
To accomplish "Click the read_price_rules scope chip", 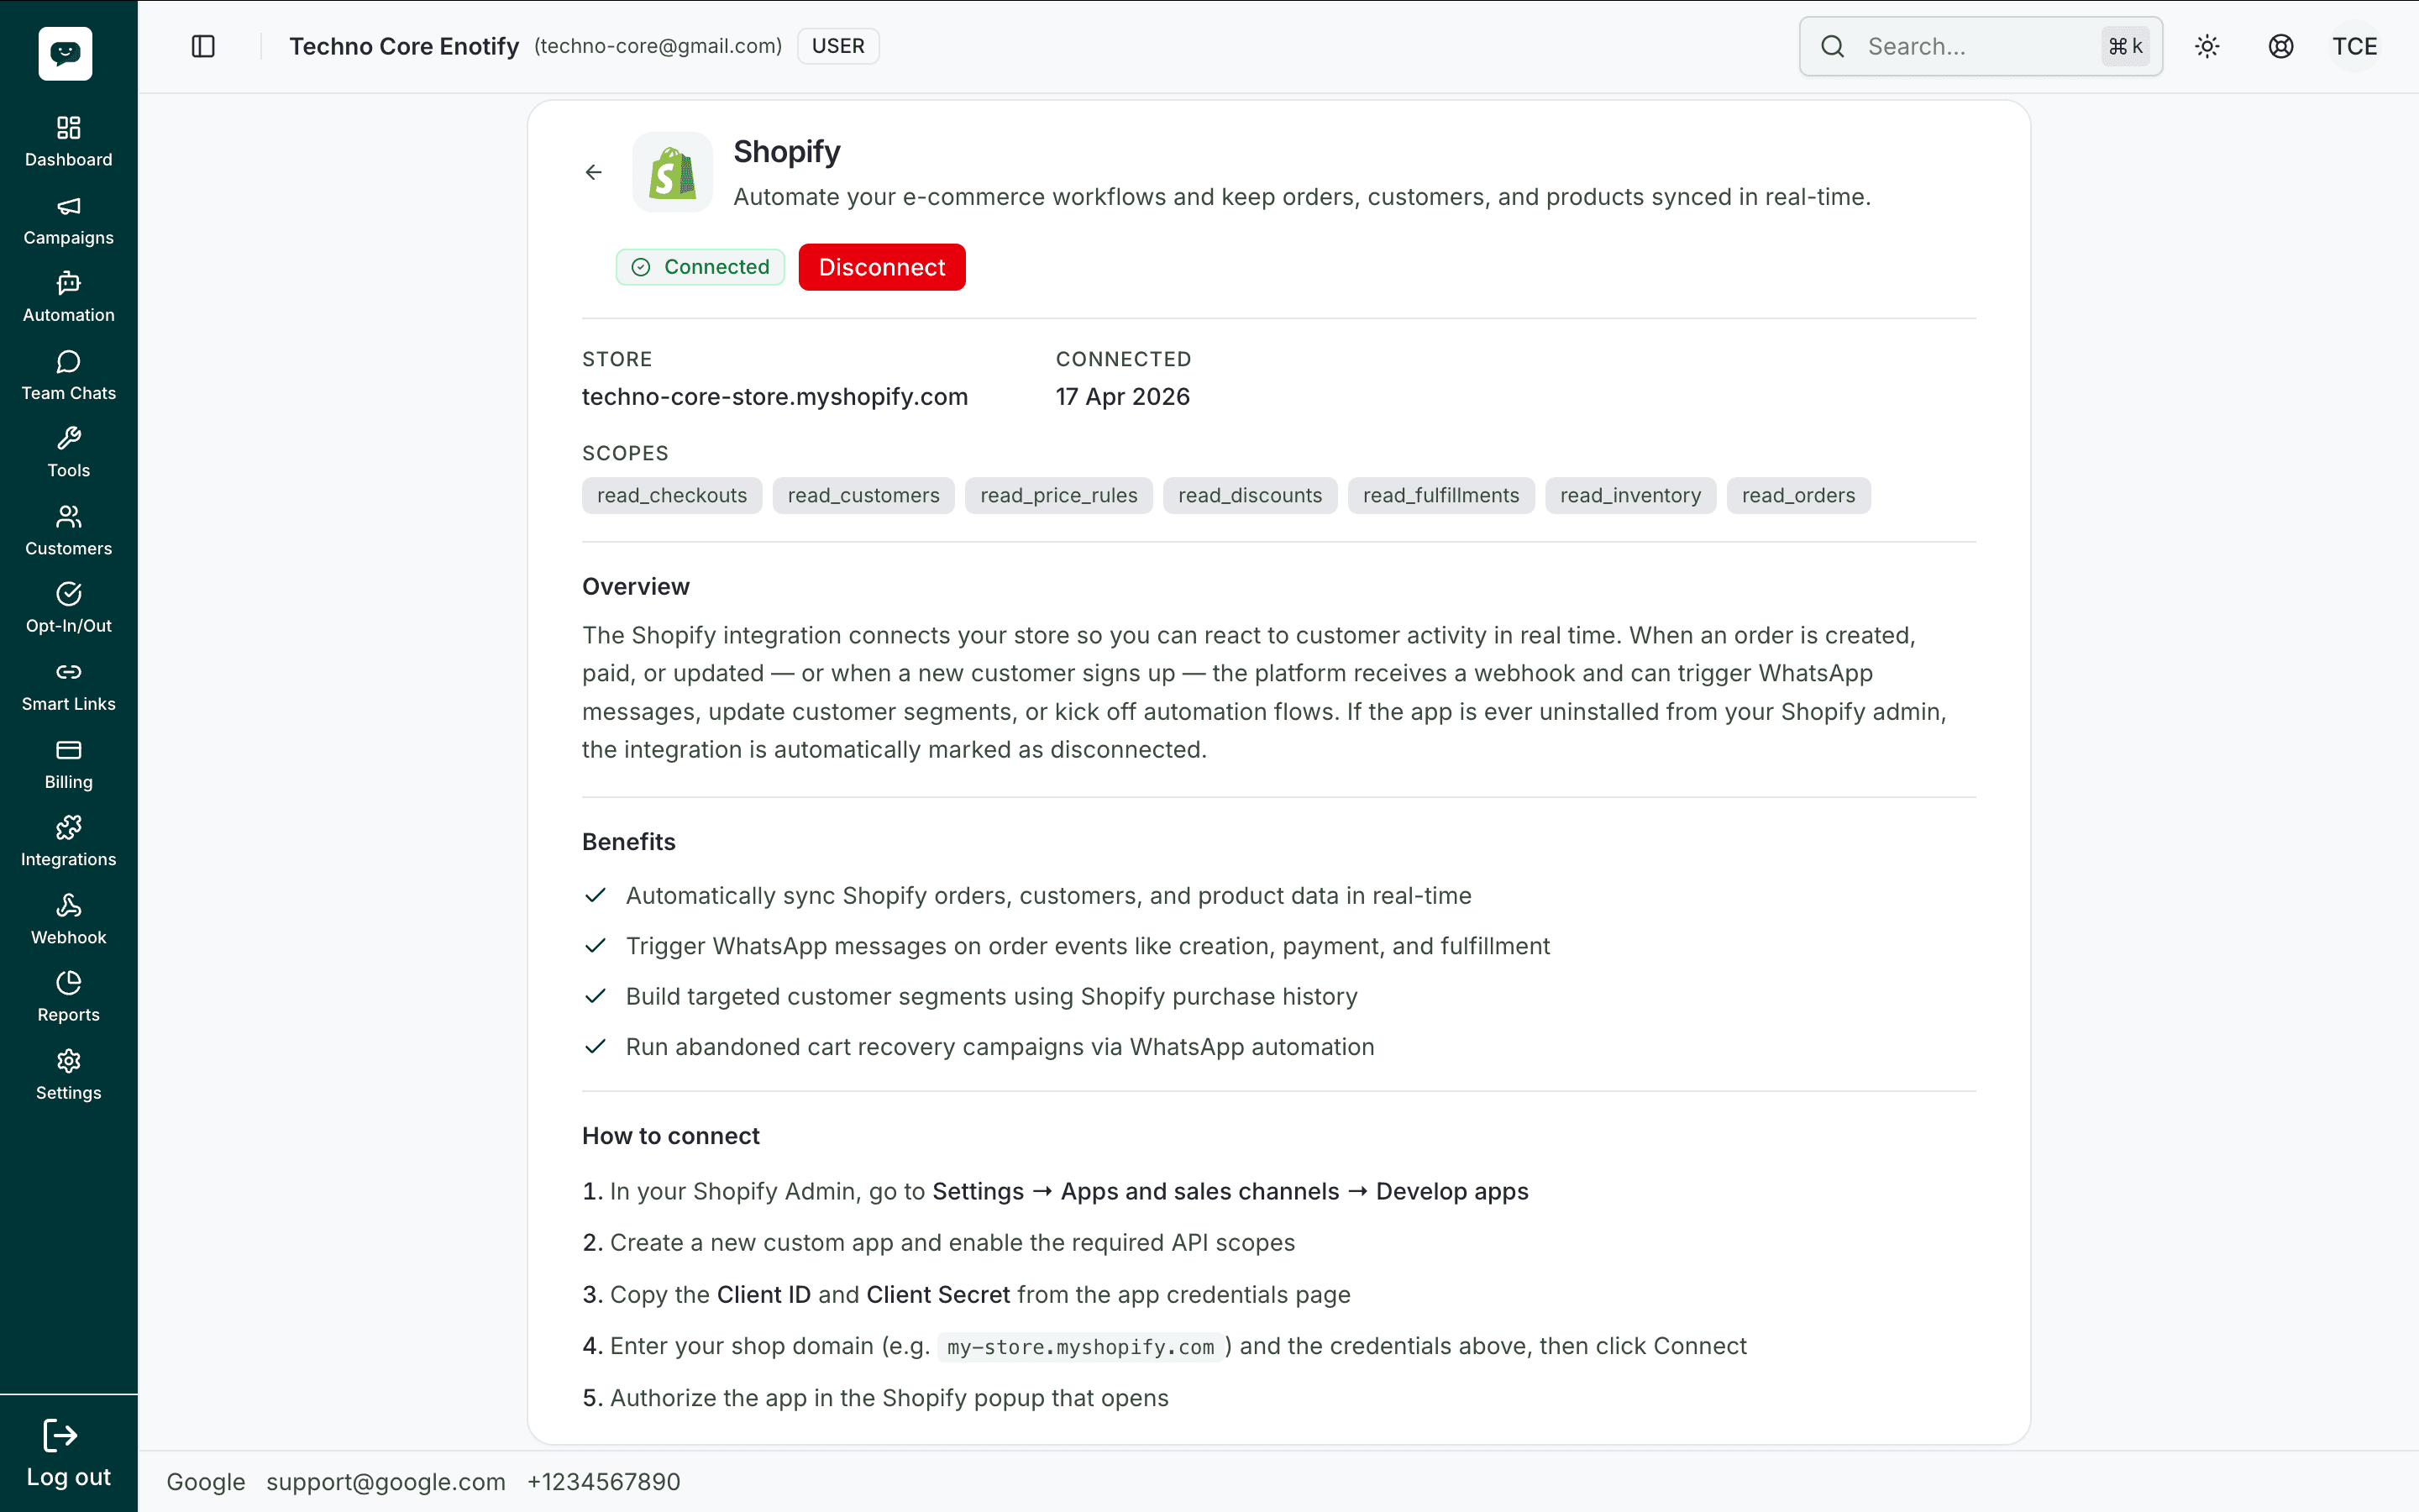I will (x=1058, y=495).
